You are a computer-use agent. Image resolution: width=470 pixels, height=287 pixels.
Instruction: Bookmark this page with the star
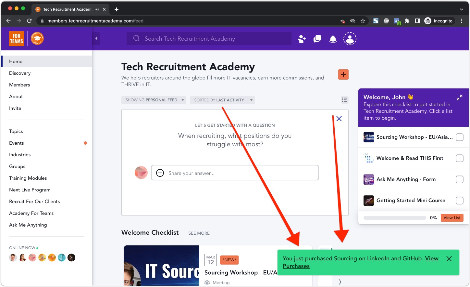coord(363,21)
